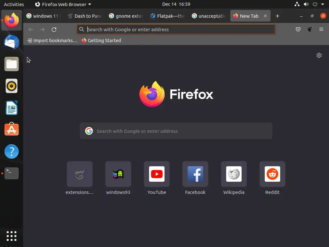Image resolution: width=329 pixels, height=247 pixels.
Task: Switch to the 'unacceptabl' tab
Action: [209, 16]
